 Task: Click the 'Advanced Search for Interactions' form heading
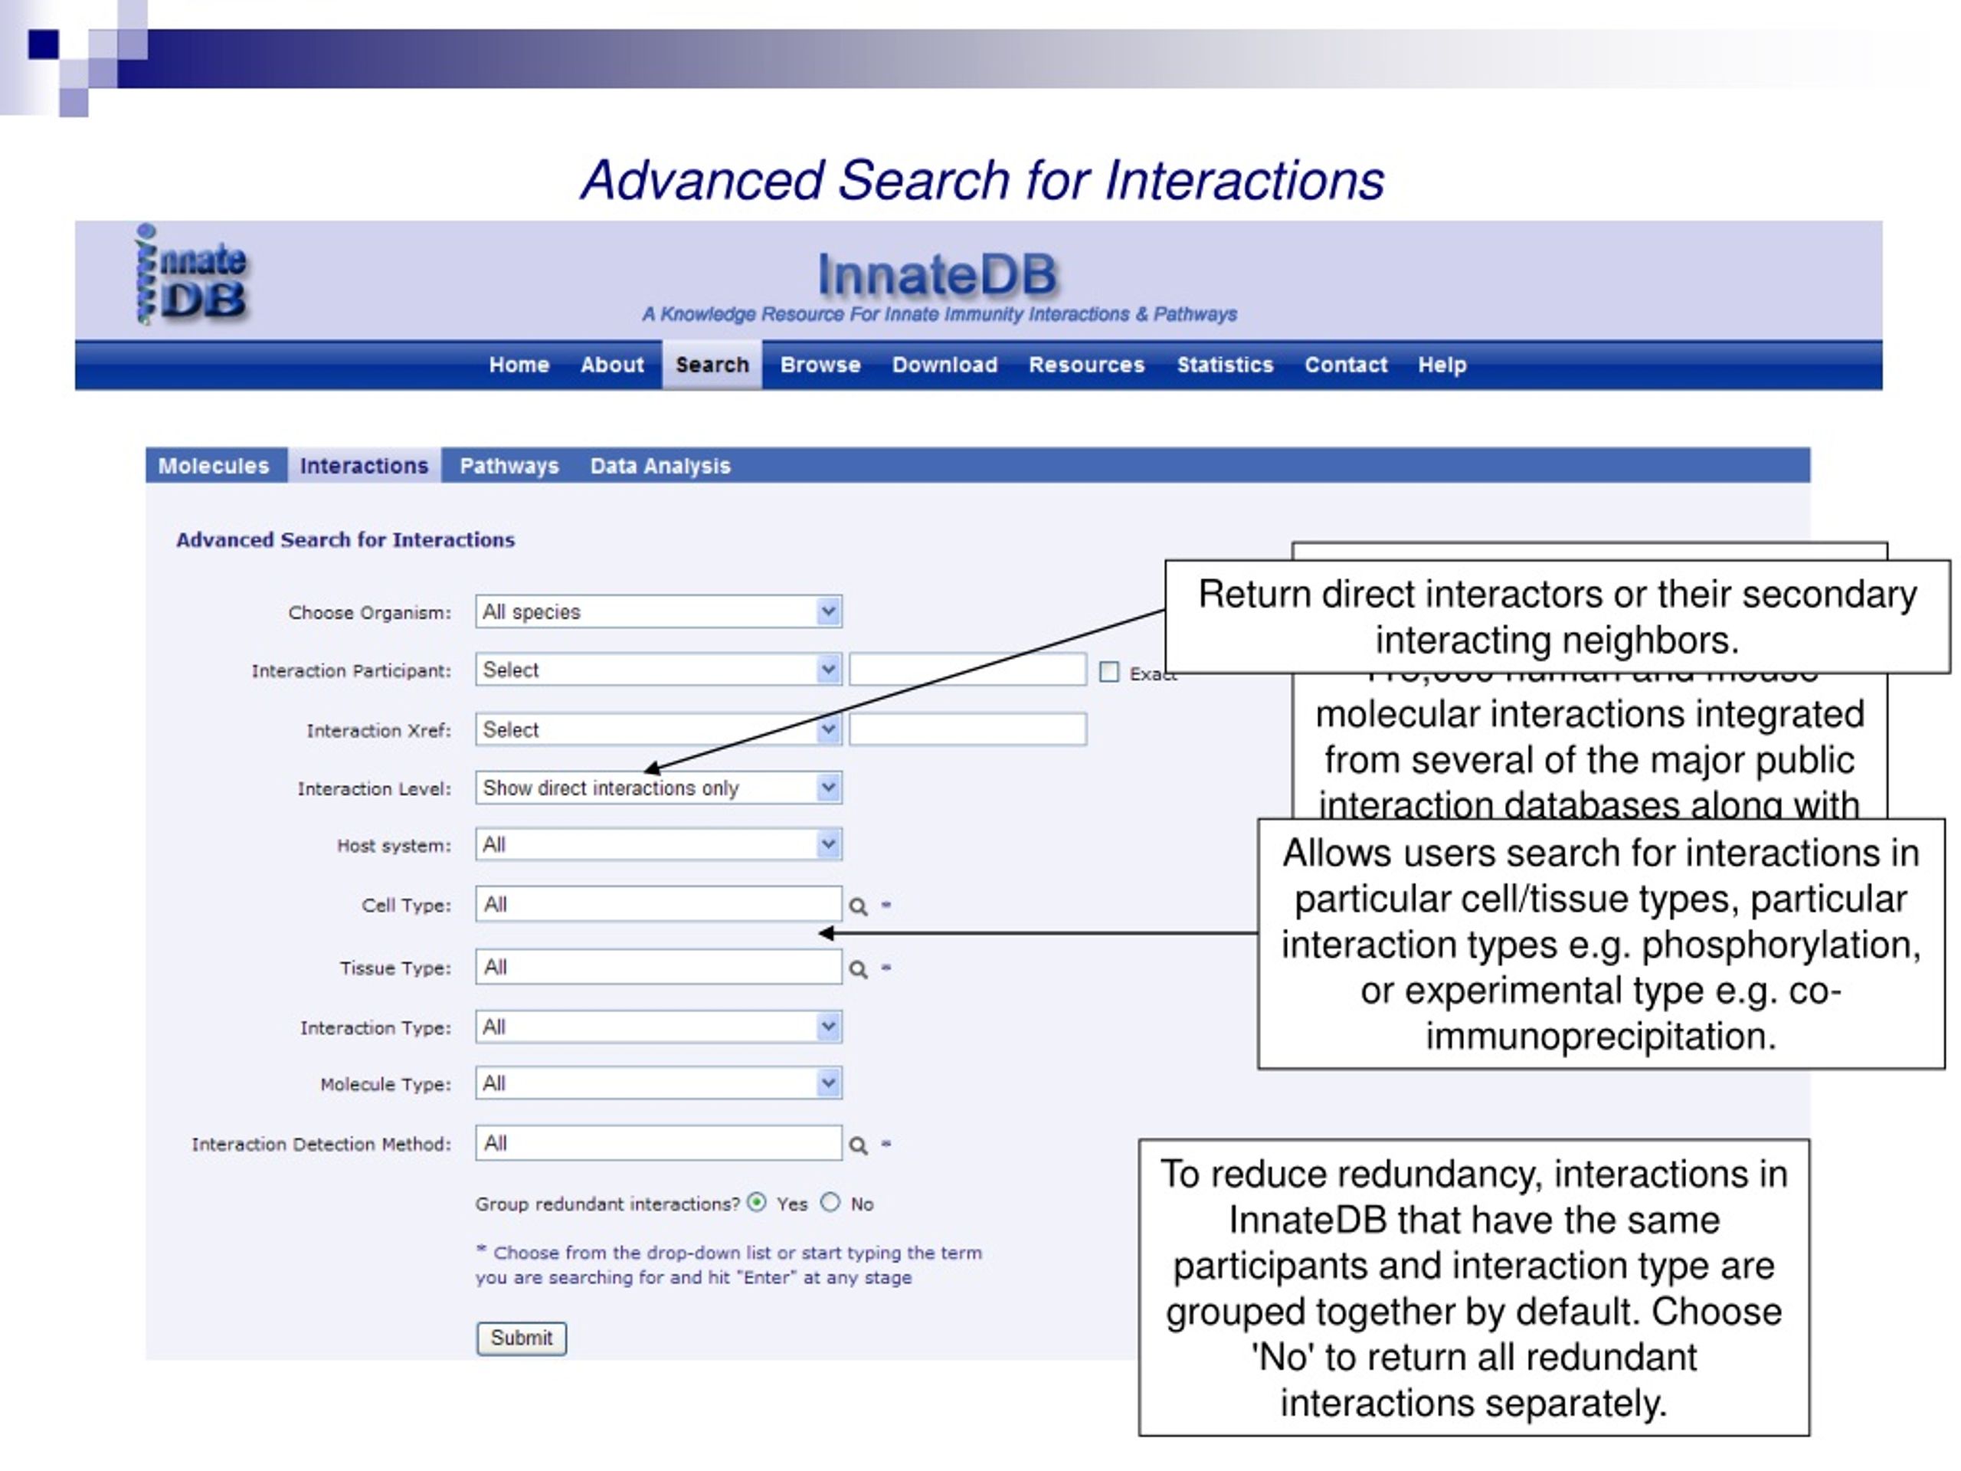point(345,539)
